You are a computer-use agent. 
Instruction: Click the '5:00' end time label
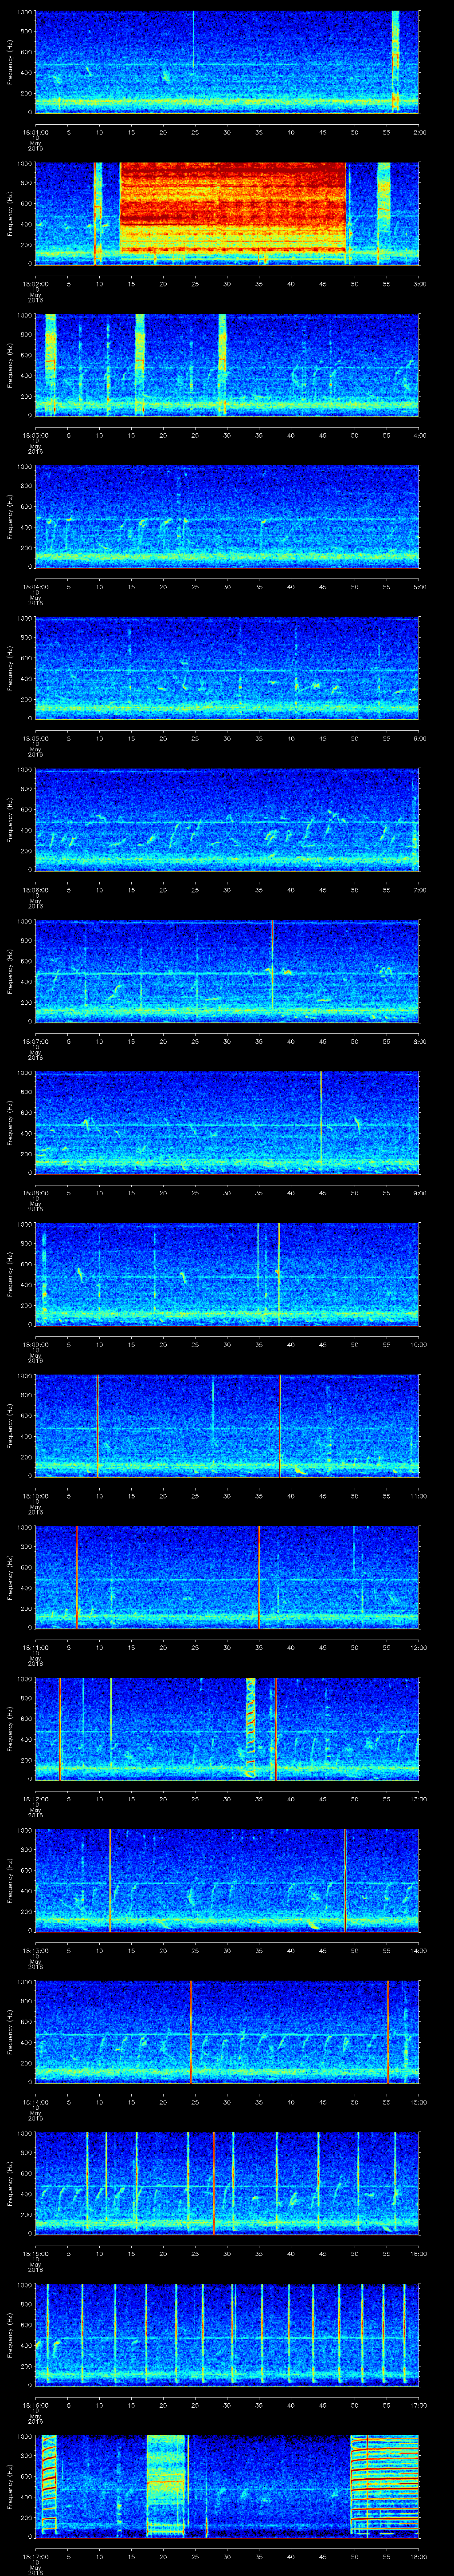(420, 587)
